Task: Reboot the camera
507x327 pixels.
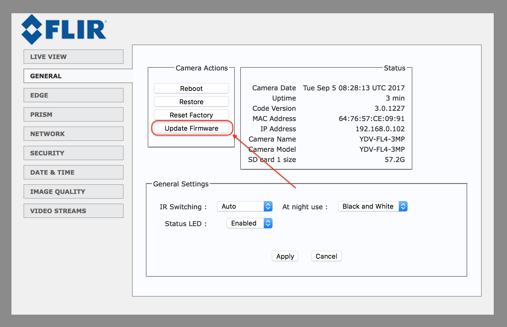Action: [x=191, y=89]
